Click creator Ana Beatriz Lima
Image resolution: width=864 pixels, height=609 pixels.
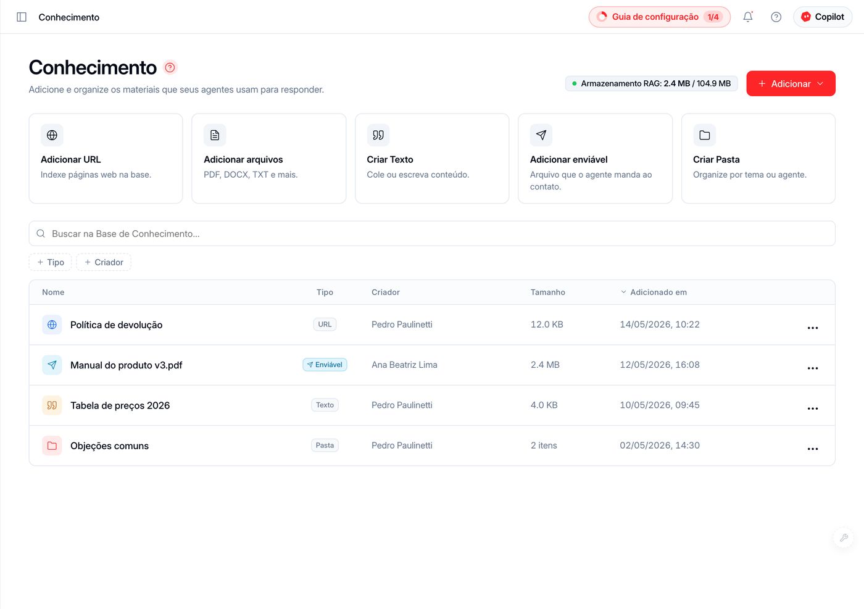[x=404, y=365]
